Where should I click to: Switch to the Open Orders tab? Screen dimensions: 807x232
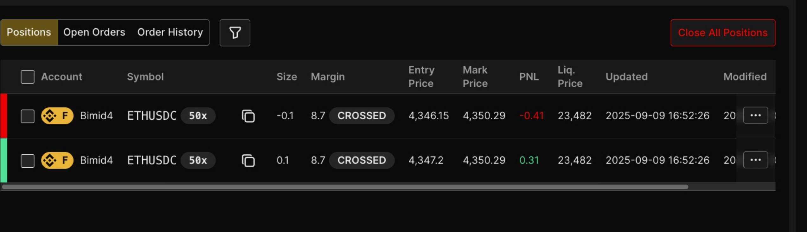click(x=94, y=32)
